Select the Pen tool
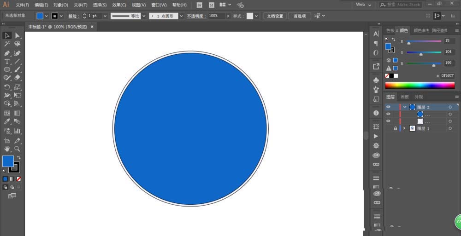Screen dimensions: 461x236 pos(7,53)
